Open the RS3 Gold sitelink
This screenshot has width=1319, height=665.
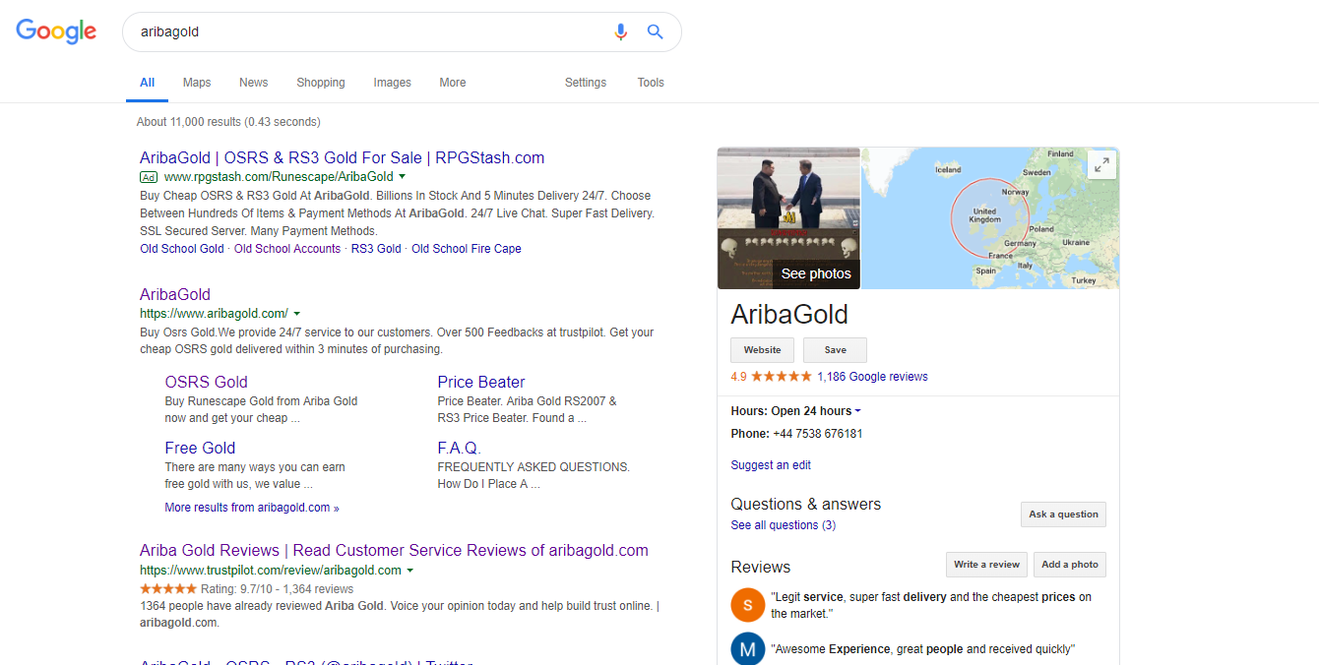[376, 249]
